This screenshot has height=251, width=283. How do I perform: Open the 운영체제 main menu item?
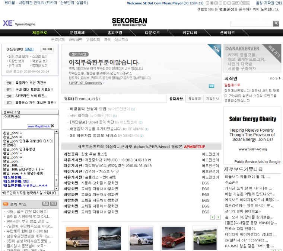[77, 33]
